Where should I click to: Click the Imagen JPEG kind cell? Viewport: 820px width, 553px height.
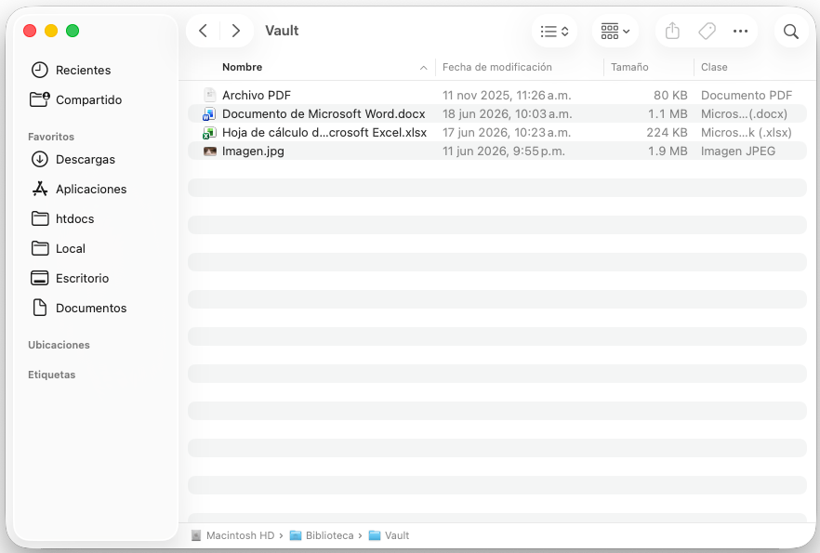click(738, 151)
